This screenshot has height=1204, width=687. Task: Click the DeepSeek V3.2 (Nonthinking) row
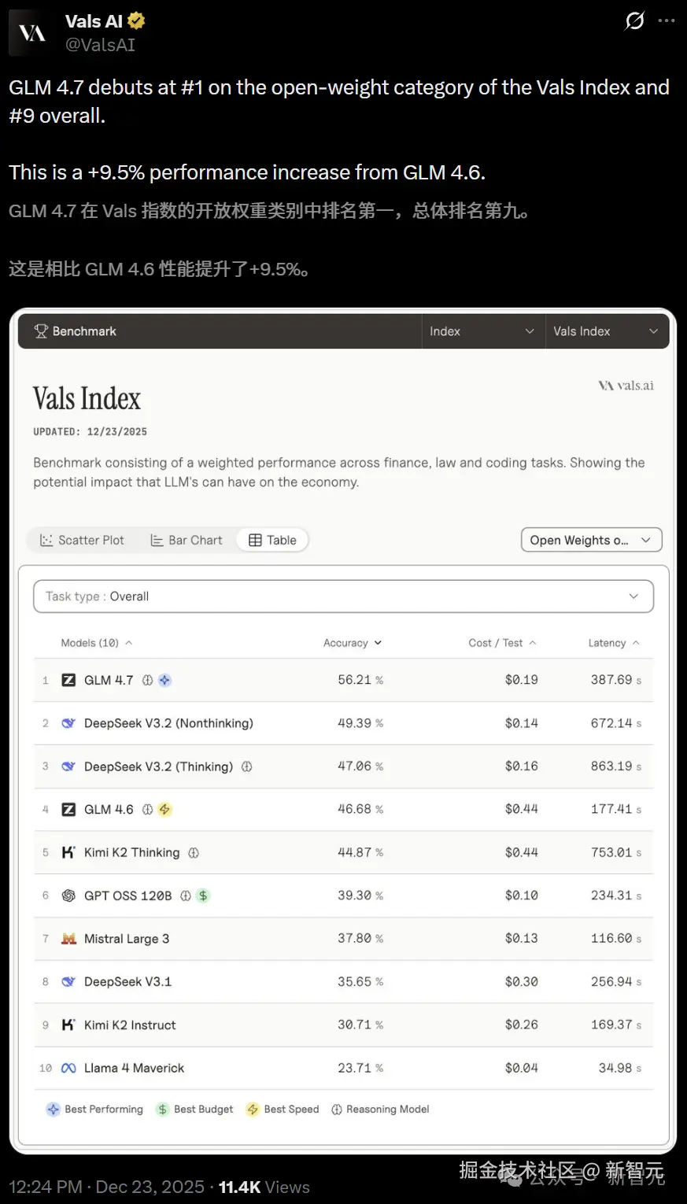[x=168, y=723]
